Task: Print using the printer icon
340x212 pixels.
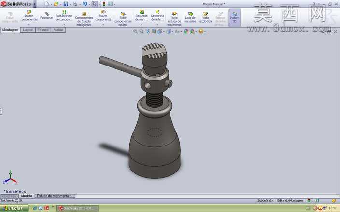Action: pos(75,4)
